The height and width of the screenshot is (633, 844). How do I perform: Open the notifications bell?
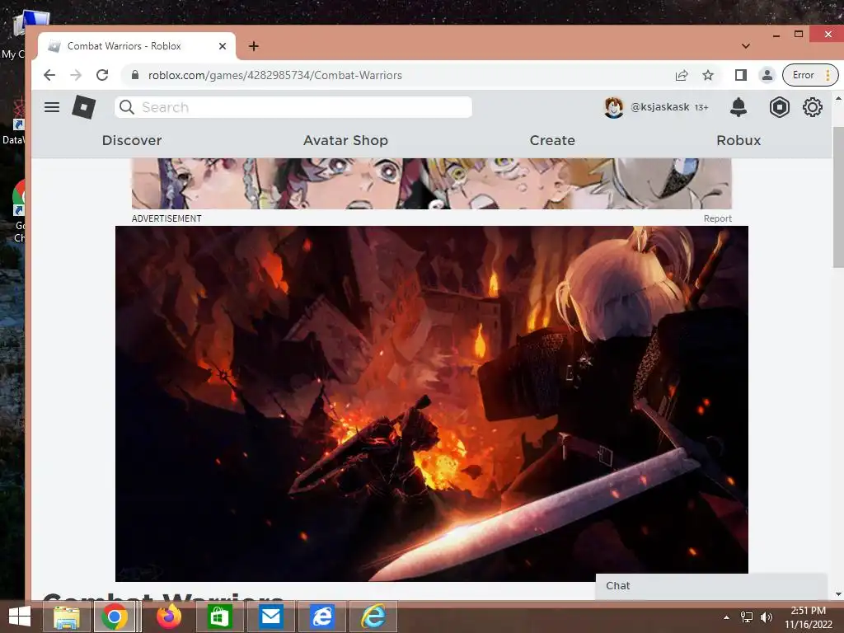coord(738,107)
